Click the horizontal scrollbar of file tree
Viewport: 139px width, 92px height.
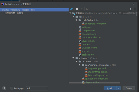[x=95, y=83]
